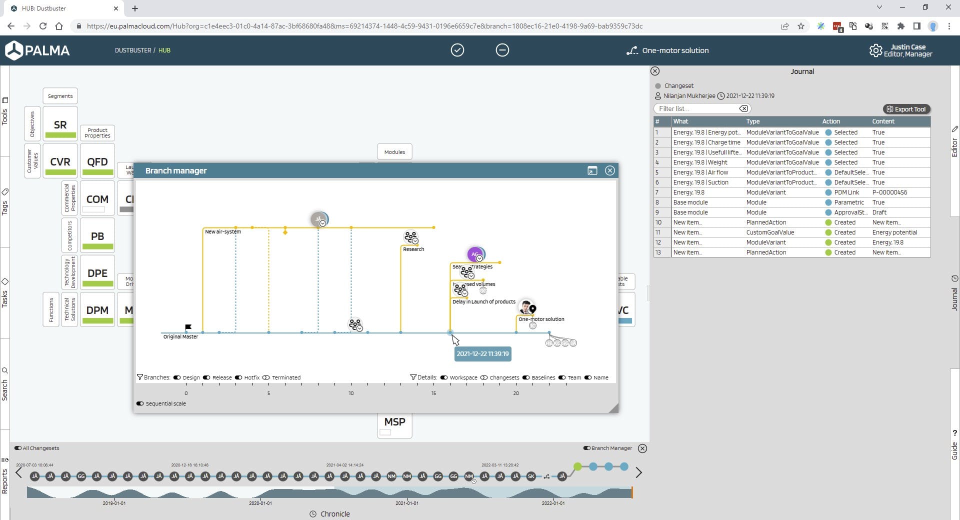
Task: Toggle the Team details switch
Action: 562,377
